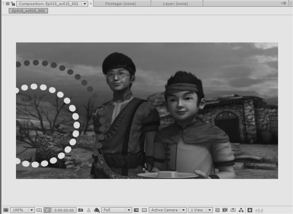Click the +0.0 exposure value
293x214 pixels.
coord(259,210)
